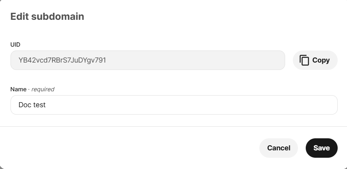
Task: Click the 'Doc test' text in Name field
Action: (x=32, y=105)
